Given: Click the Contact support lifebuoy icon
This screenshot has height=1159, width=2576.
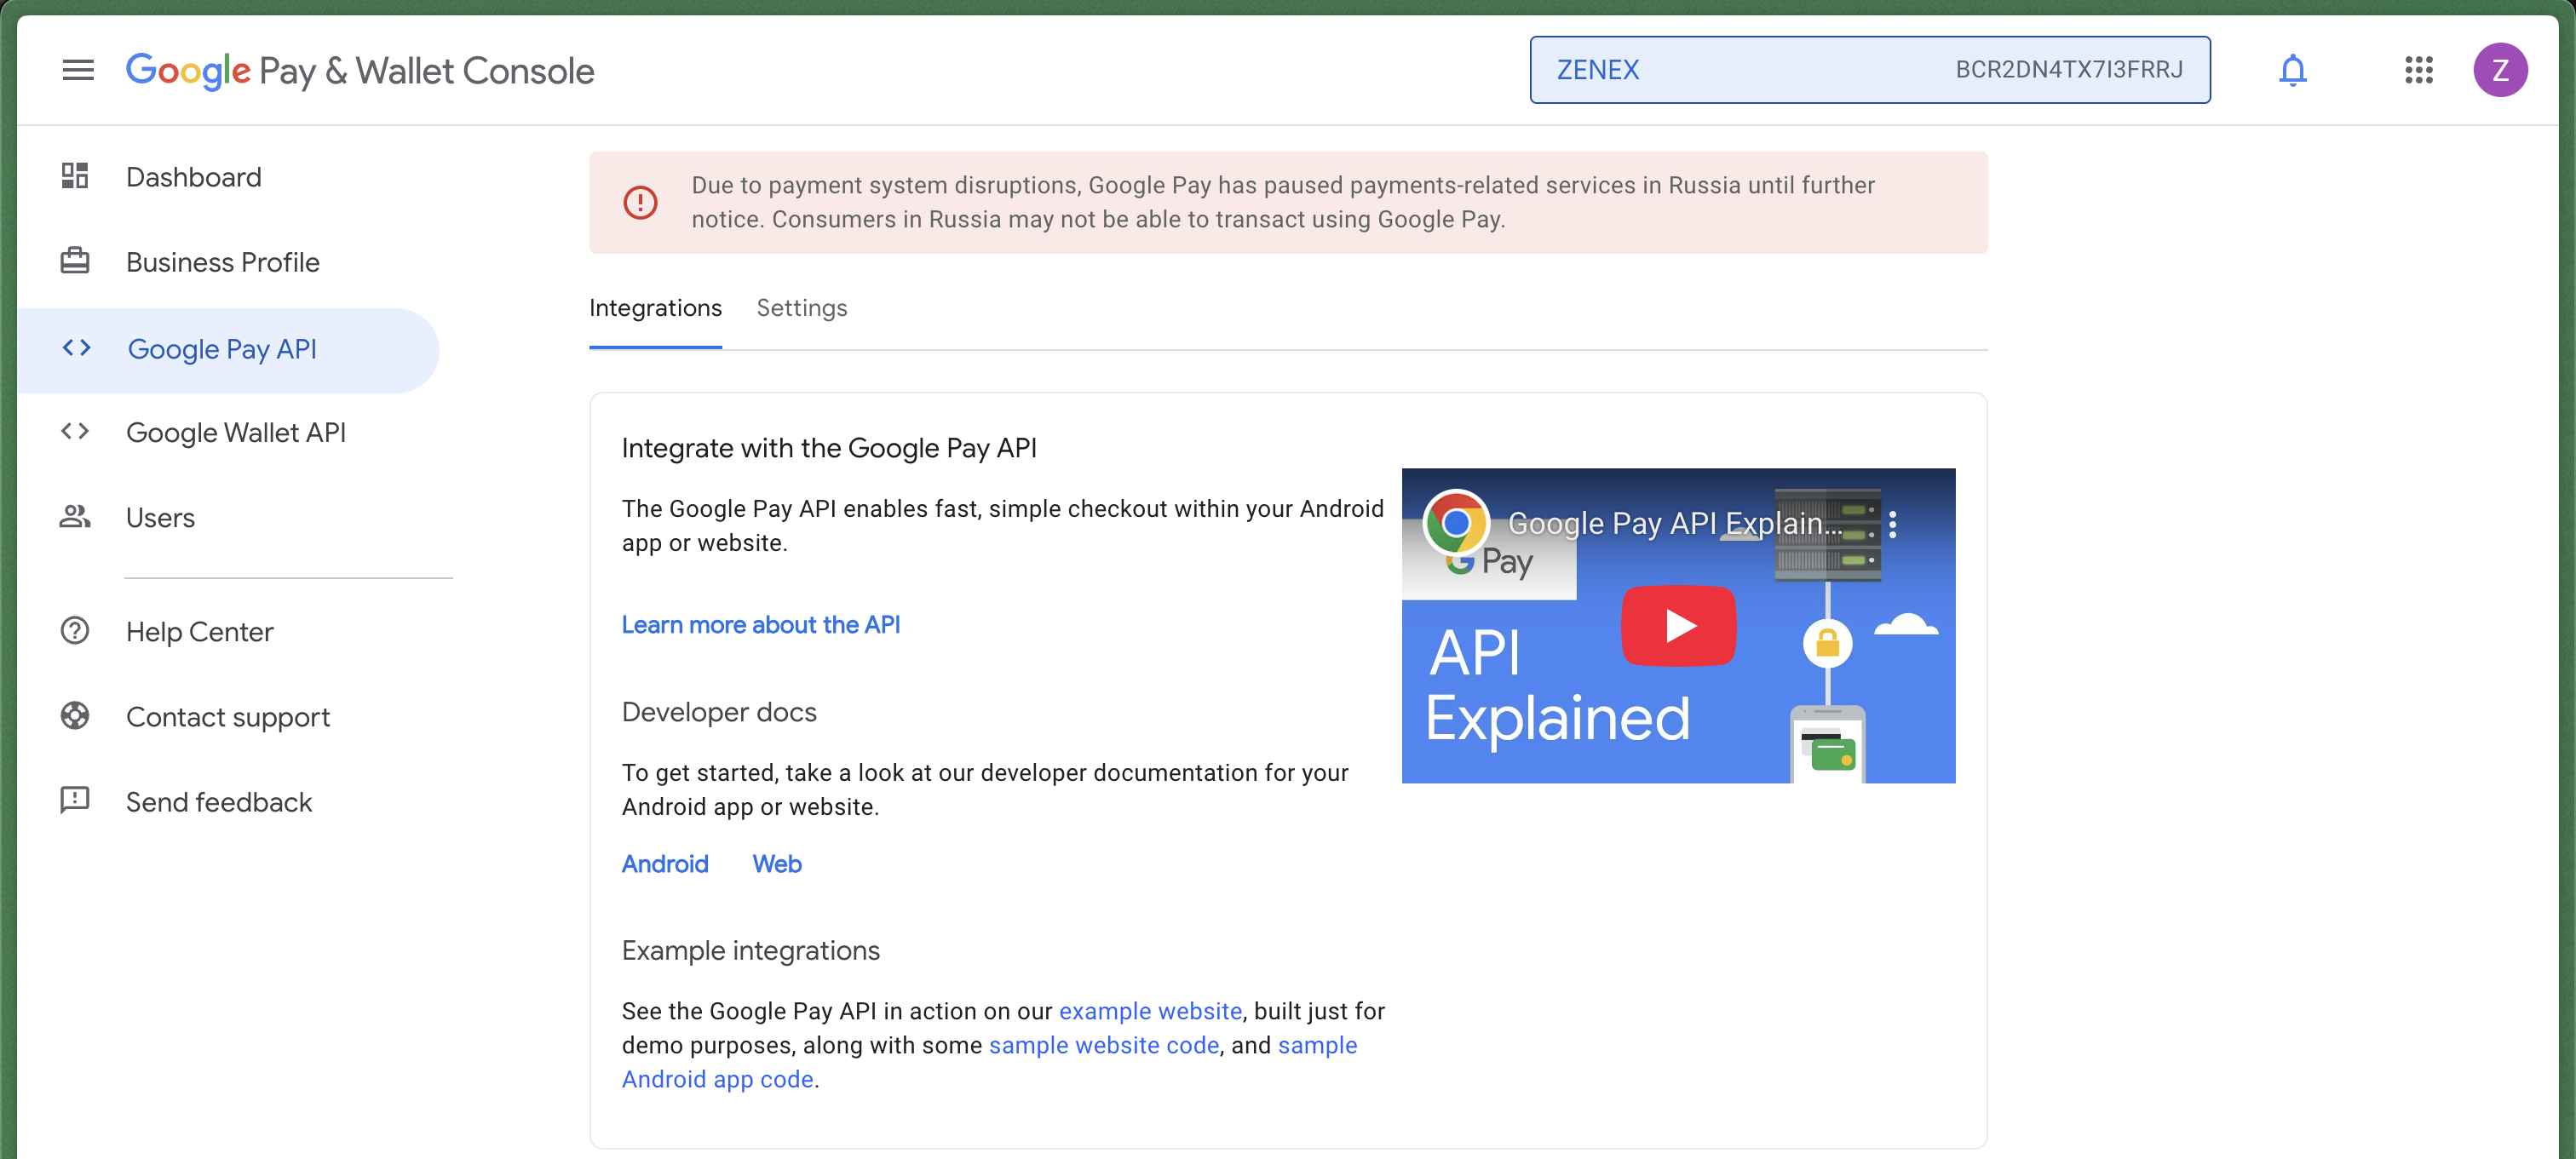Looking at the screenshot, I should pos(75,716).
